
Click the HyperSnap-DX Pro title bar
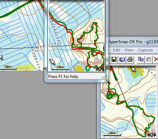click(133, 42)
